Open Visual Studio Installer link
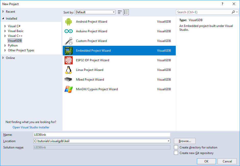This screenshot has width=240, height=166. tap(31, 127)
